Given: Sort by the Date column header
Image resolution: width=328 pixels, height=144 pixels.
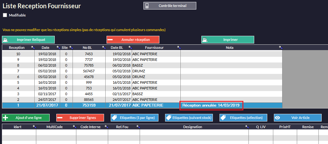Looking at the screenshot, I should pyautogui.click(x=45, y=48).
